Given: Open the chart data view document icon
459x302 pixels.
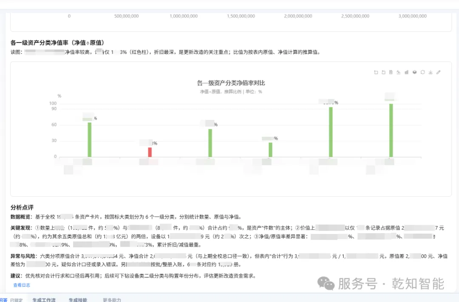Looking at the screenshot, I should point(391,72).
